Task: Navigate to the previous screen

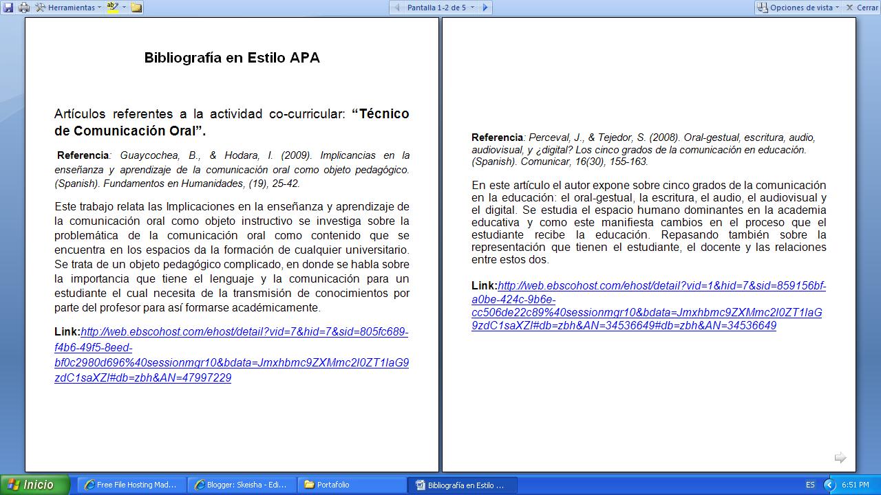Action: point(397,7)
